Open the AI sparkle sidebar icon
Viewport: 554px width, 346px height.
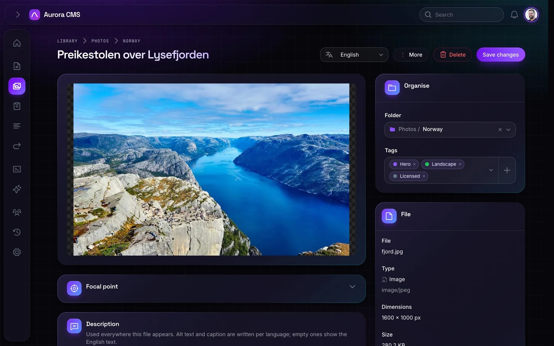tap(17, 189)
